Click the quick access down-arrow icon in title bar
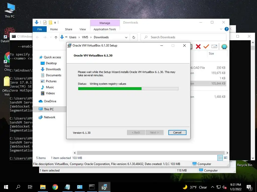Viewport: 257px width, 192px height. 37,22
